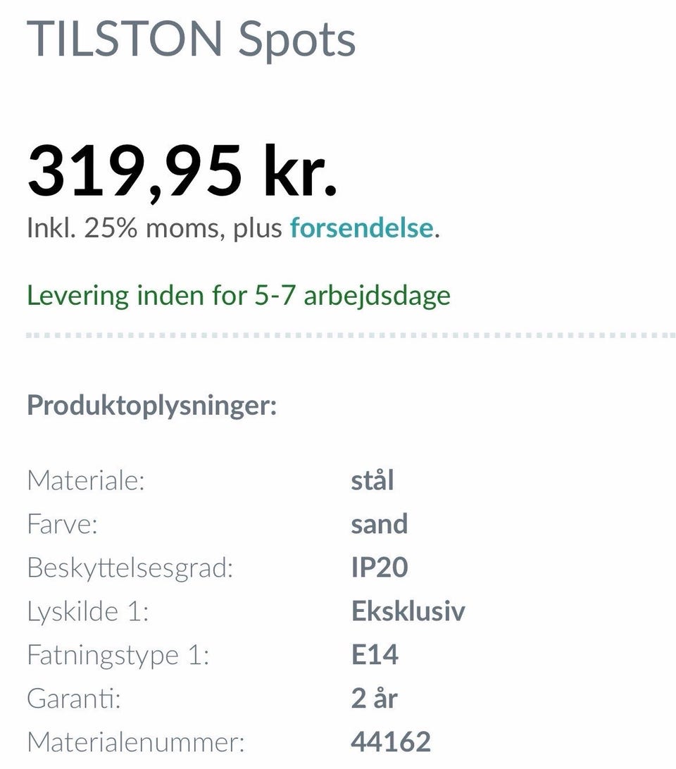Click the 319,95 kr. price

pos(182,170)
